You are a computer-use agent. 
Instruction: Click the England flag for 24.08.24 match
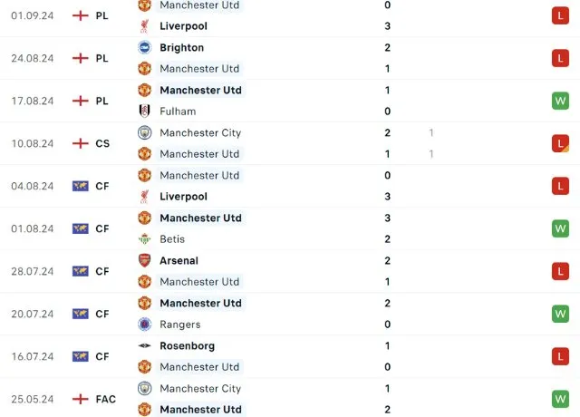coord(81,58)
